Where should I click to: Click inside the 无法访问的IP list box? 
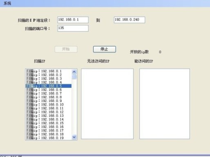pos(107,104)
